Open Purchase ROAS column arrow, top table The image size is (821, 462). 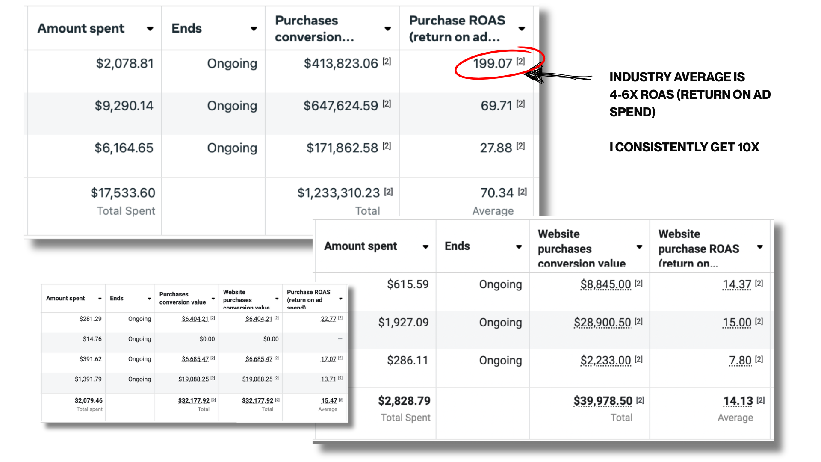(x=522, y=29)
